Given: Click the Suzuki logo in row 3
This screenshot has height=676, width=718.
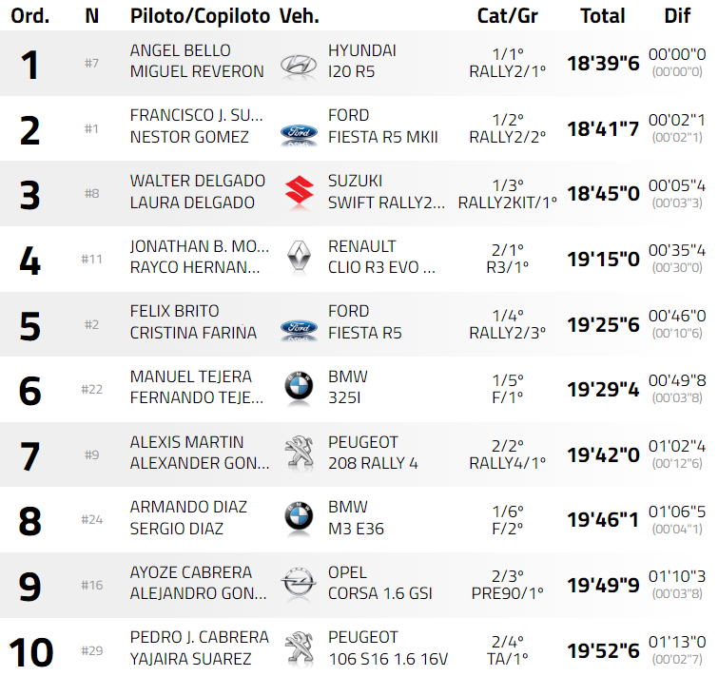Looking at the screenshot, I should 299,194.
